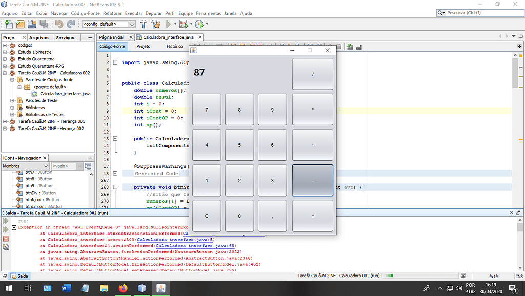
Task: Click the New File toolbar icon
Action: tap(8, 24)
